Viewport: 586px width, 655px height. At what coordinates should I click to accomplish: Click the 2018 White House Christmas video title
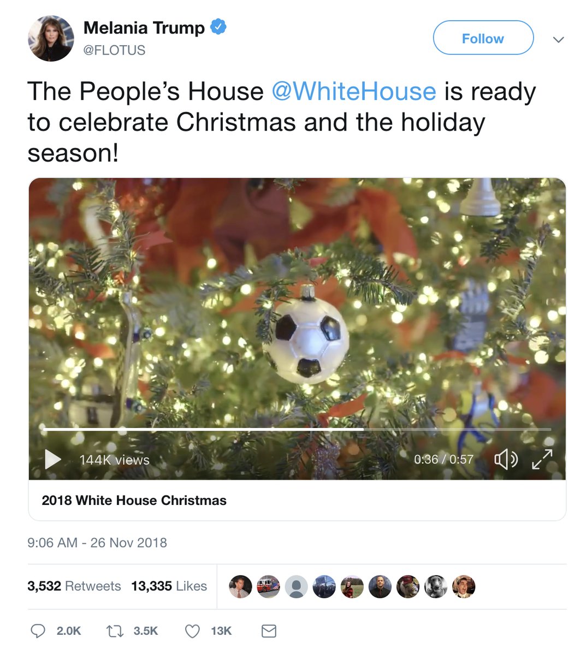(134, 501)
